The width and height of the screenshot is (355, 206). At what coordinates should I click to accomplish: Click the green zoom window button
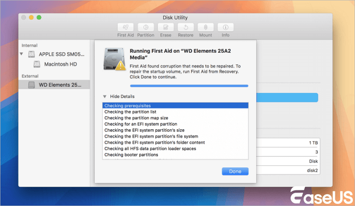39,17
